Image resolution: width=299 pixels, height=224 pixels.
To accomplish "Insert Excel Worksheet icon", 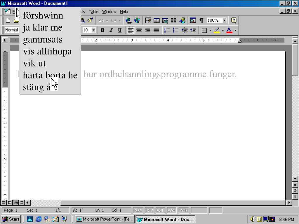I will pos(165,20).
